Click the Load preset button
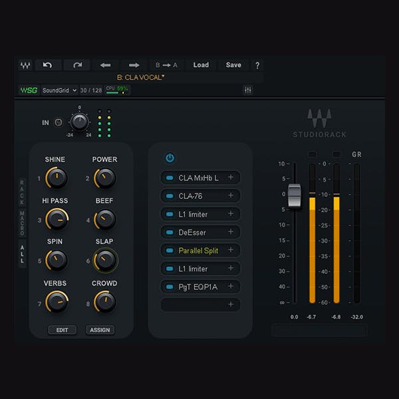This screenshot has height=399, width=399. click(x=201, y=65)
